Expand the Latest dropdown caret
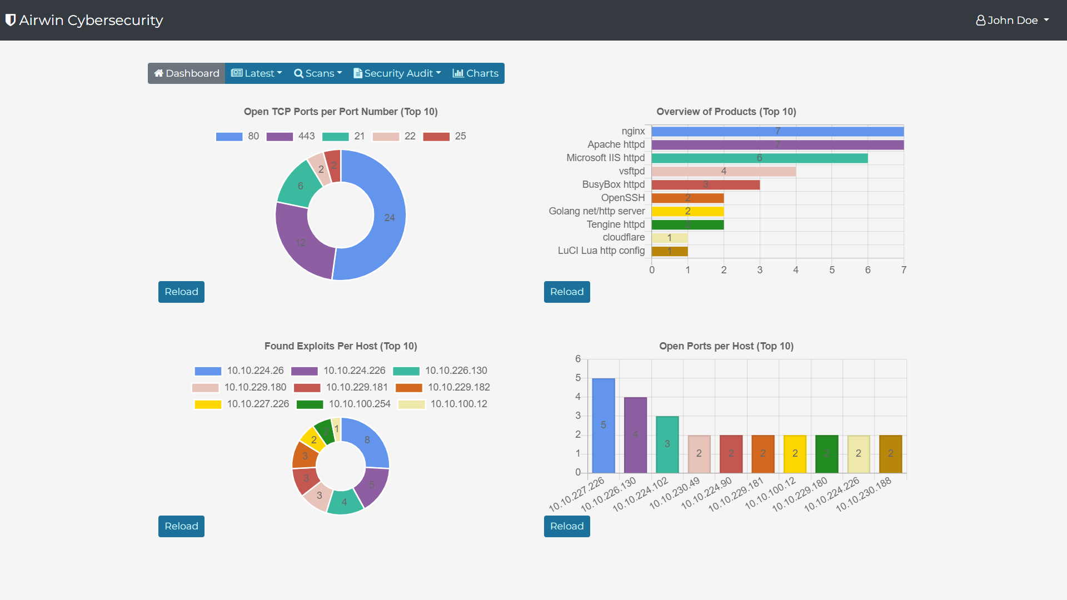 click(280, 73)
